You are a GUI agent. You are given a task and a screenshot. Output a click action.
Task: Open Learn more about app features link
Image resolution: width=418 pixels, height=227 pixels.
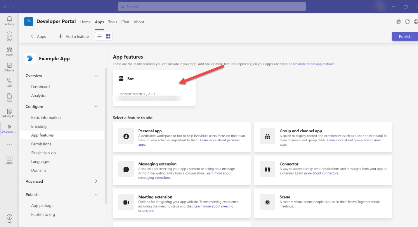[312, 64]
